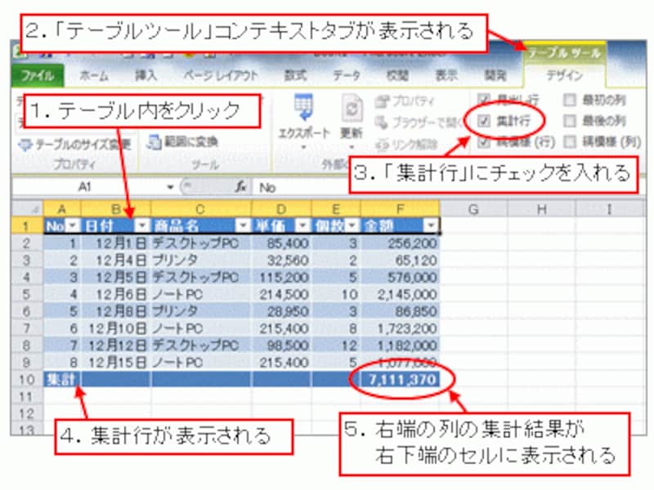Viewport: 654px width, 490px height.
Task: Click the 12月4日 date cell
Action: 116,261
